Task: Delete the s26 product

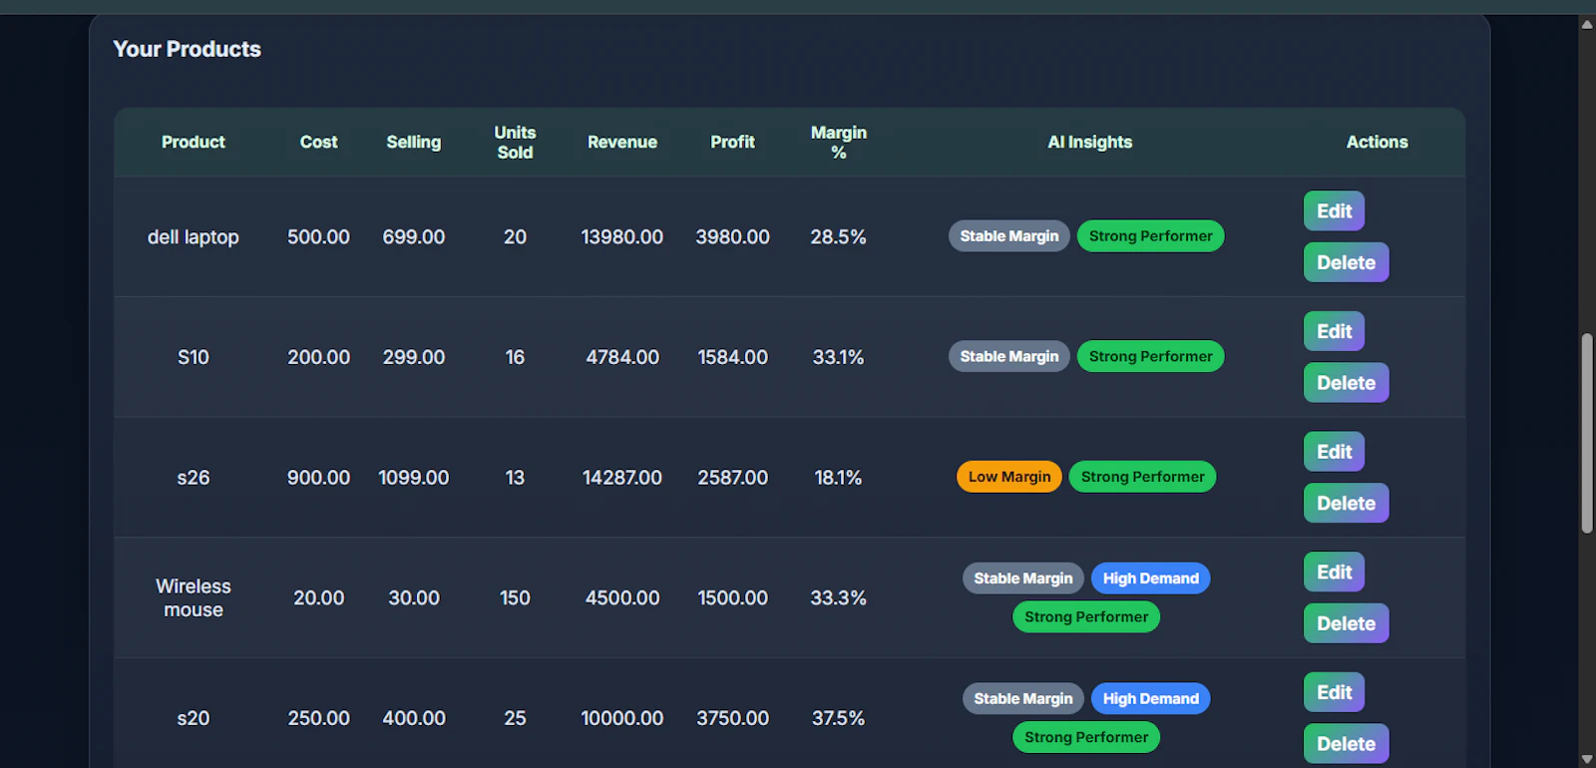Action: [x=1346, y=504]
